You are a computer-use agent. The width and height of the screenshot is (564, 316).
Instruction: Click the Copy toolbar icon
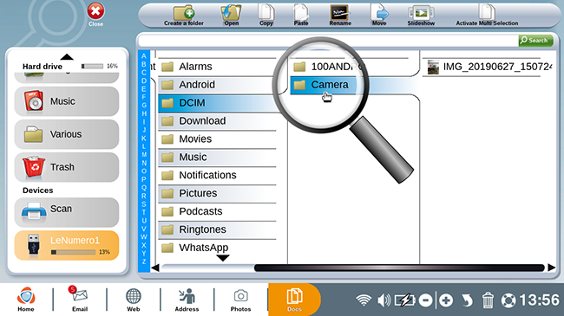pos(266,16)
